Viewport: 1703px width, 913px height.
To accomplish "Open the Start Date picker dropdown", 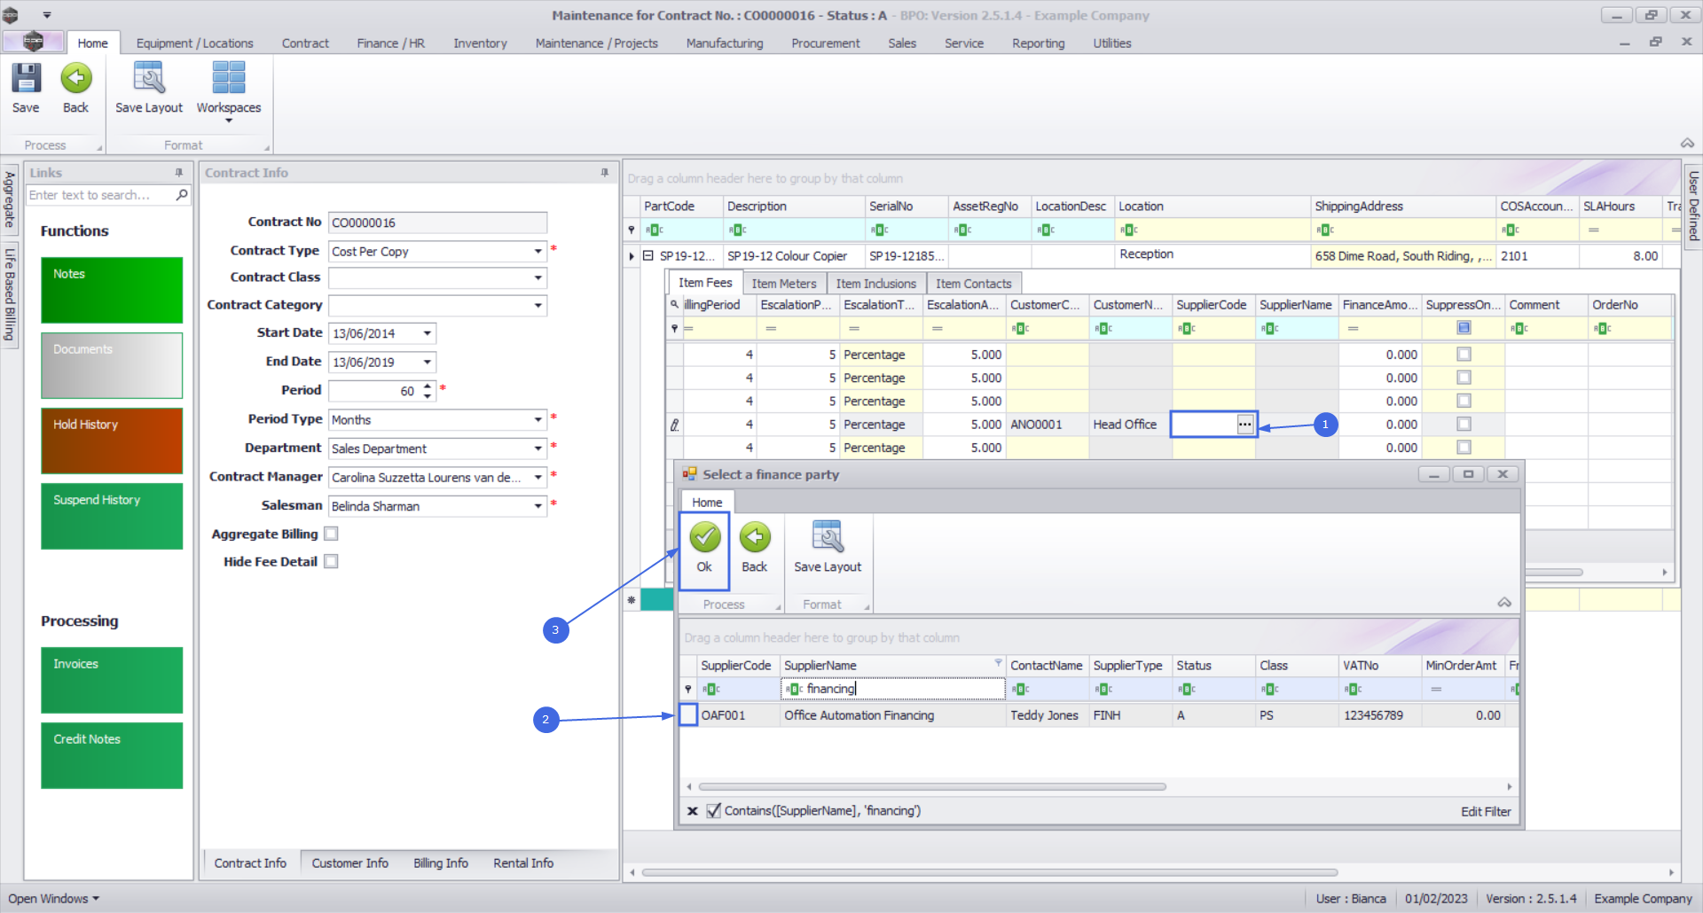I will click(x=427, y=334).
